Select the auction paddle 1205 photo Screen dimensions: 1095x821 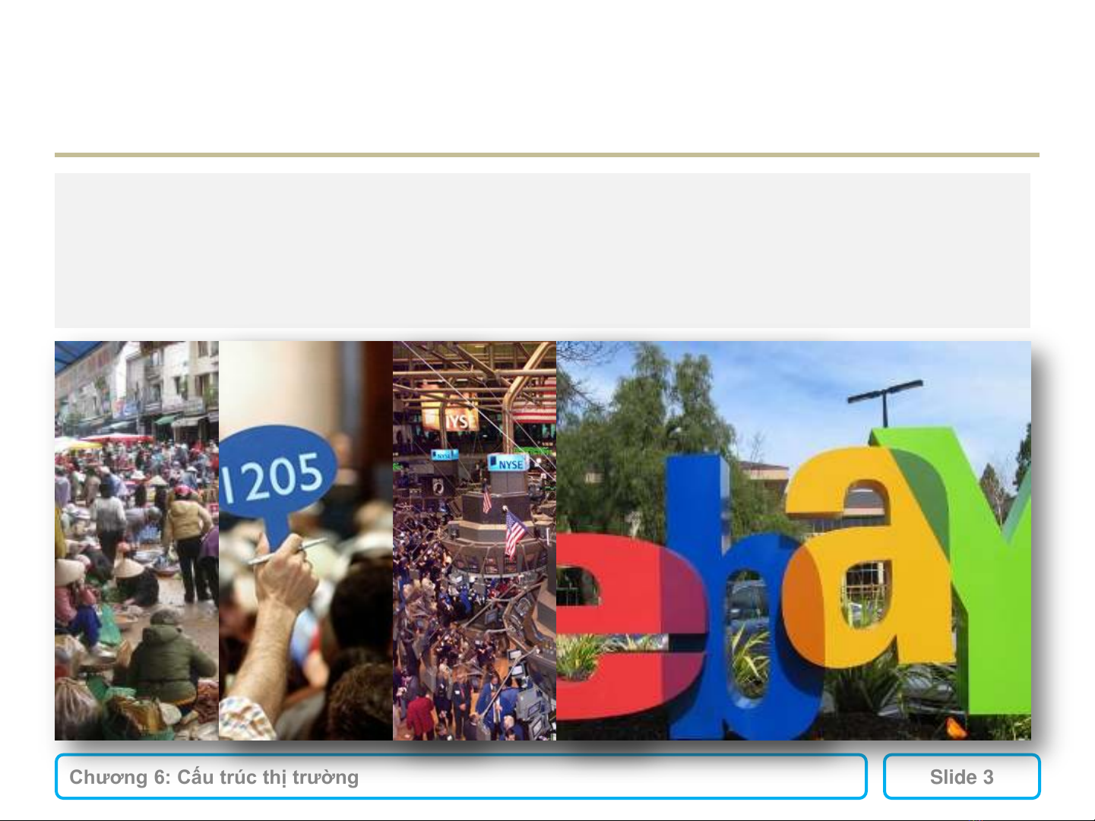(x=305, y=541)
